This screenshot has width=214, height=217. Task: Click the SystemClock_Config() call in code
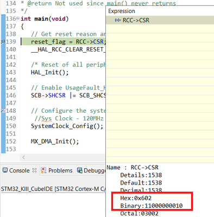click(x=67, y=126)
